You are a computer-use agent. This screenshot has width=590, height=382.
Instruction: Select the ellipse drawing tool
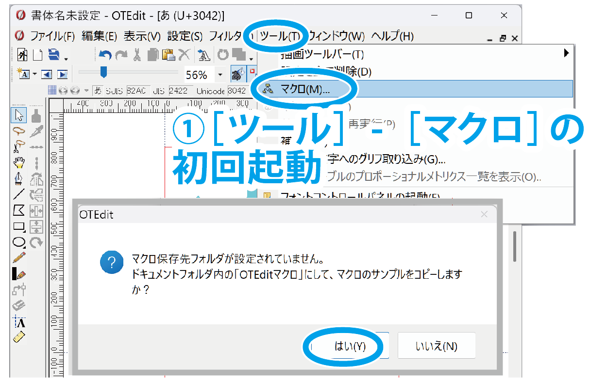click(x=19, y=242)
